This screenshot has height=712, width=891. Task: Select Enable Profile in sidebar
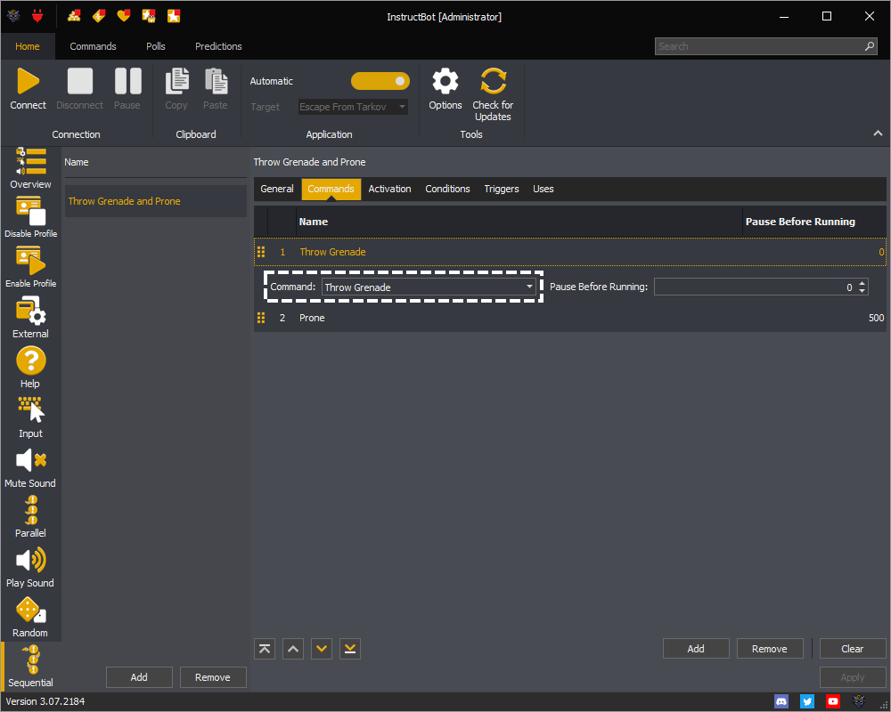pyautogui.click(x=30, y=267)
